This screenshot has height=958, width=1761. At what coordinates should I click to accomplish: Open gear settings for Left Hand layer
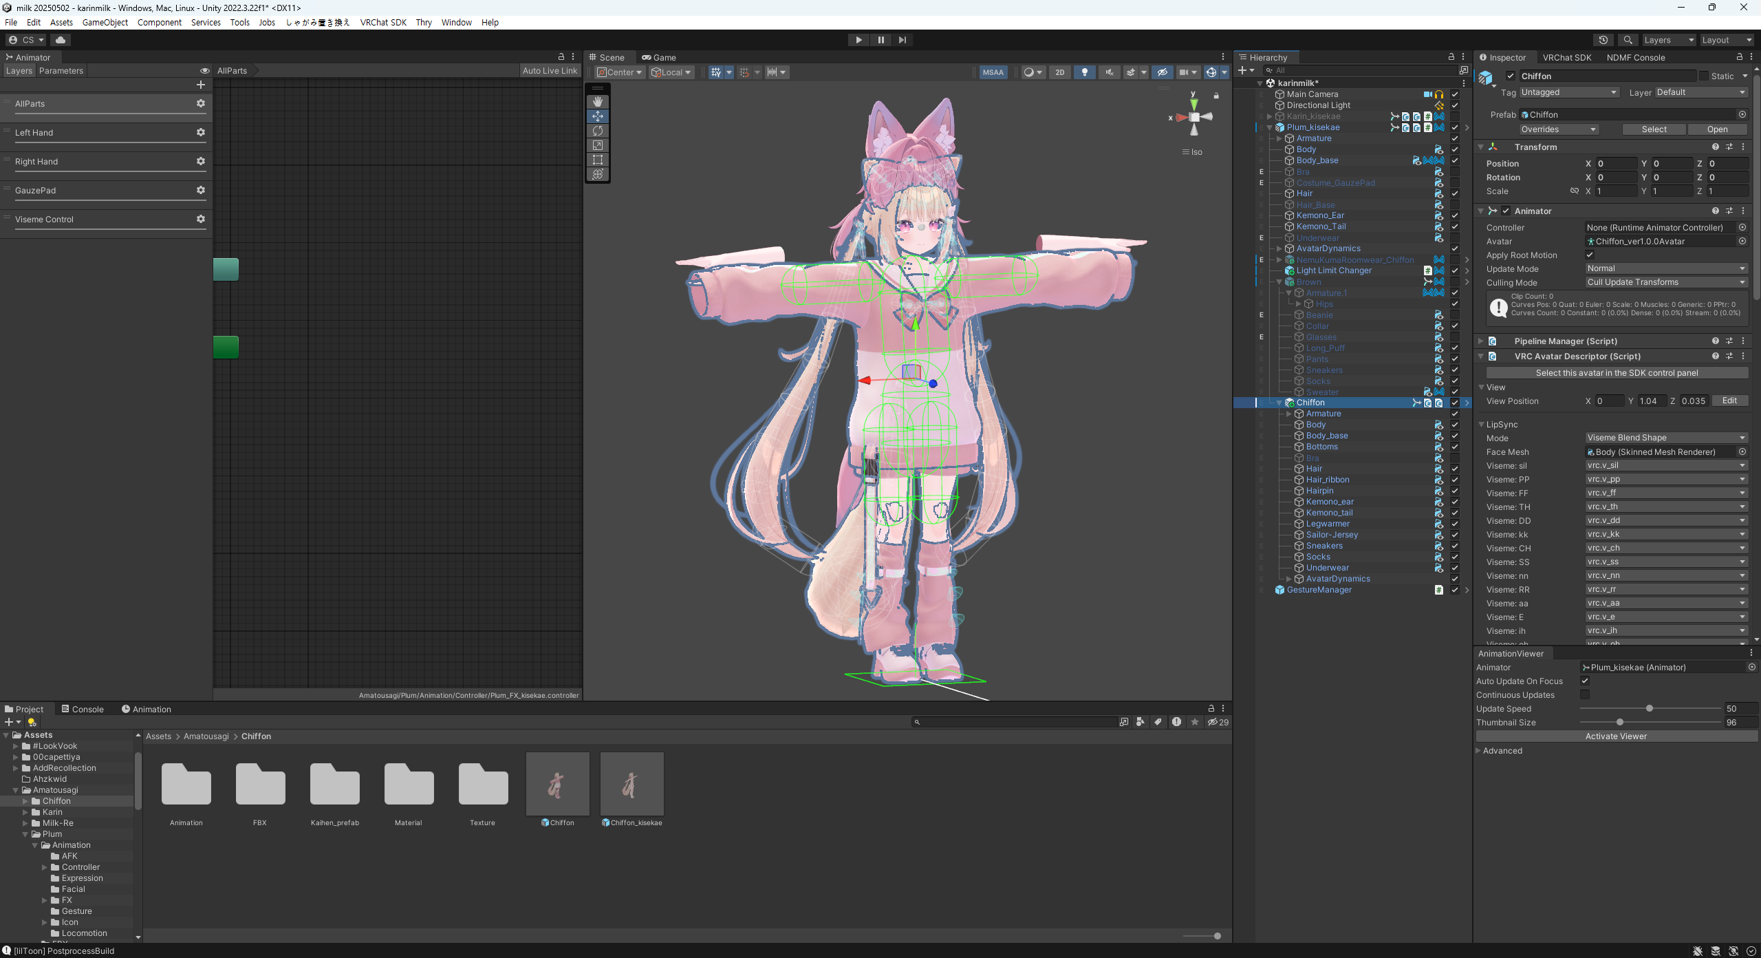(200, 132)
